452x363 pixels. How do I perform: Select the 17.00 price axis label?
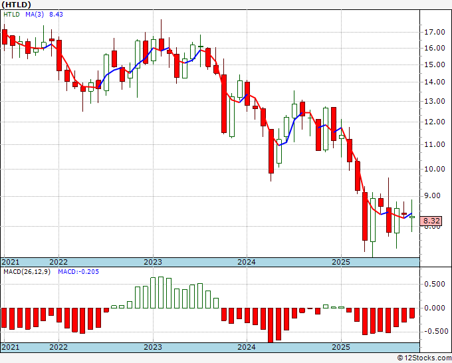(435, 32)
